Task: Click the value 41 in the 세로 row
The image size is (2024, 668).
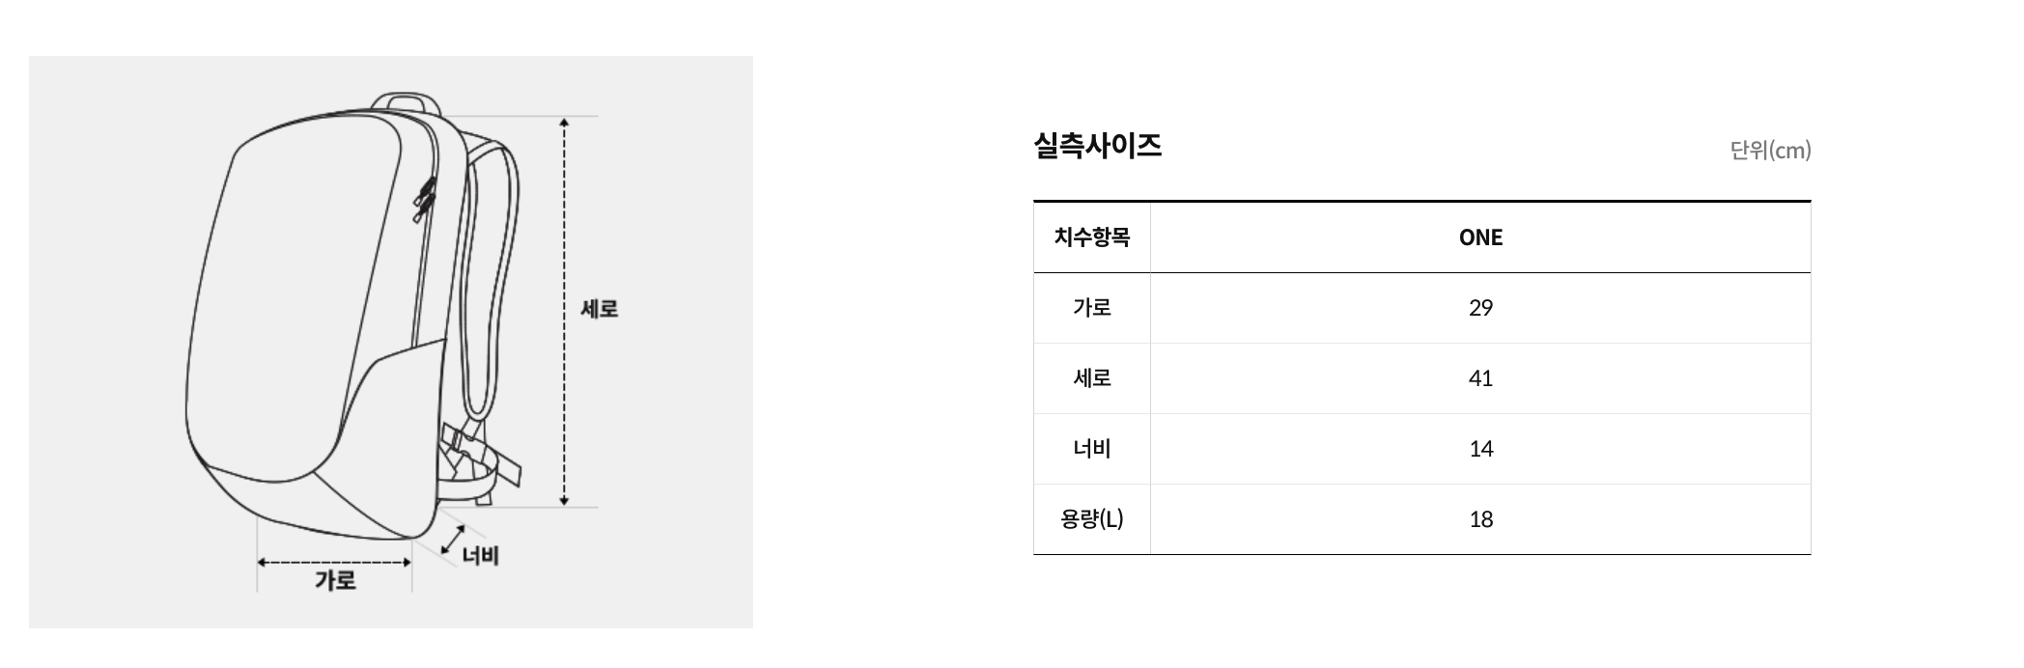Action: [x=1480, y=378]
